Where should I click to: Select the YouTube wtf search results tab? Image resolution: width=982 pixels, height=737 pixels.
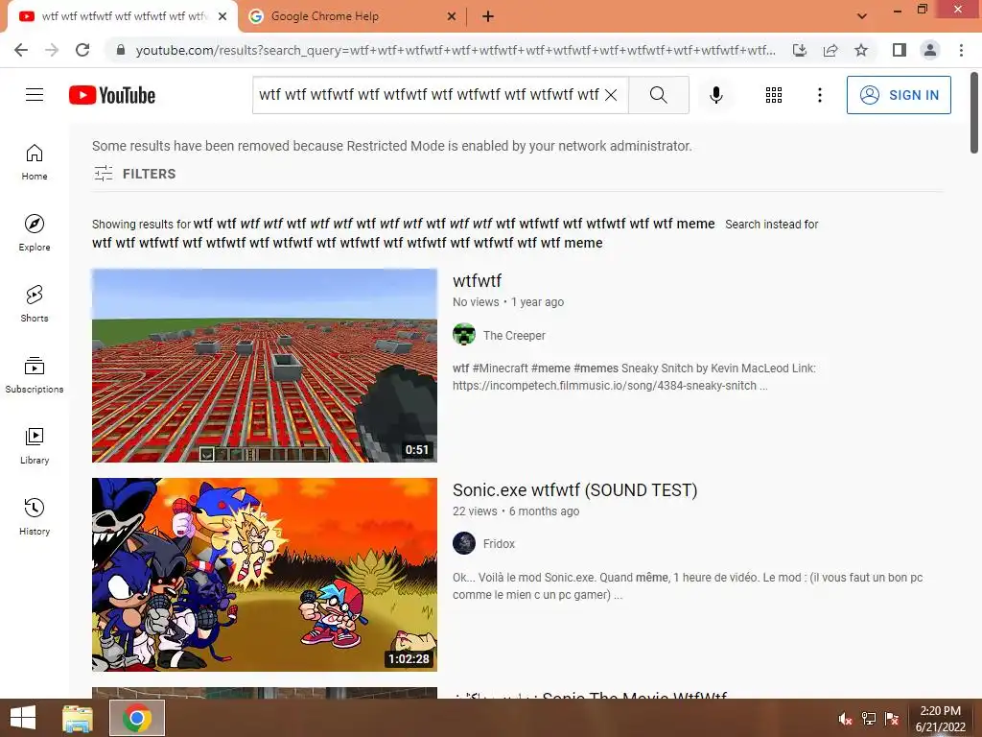(123, 16)
